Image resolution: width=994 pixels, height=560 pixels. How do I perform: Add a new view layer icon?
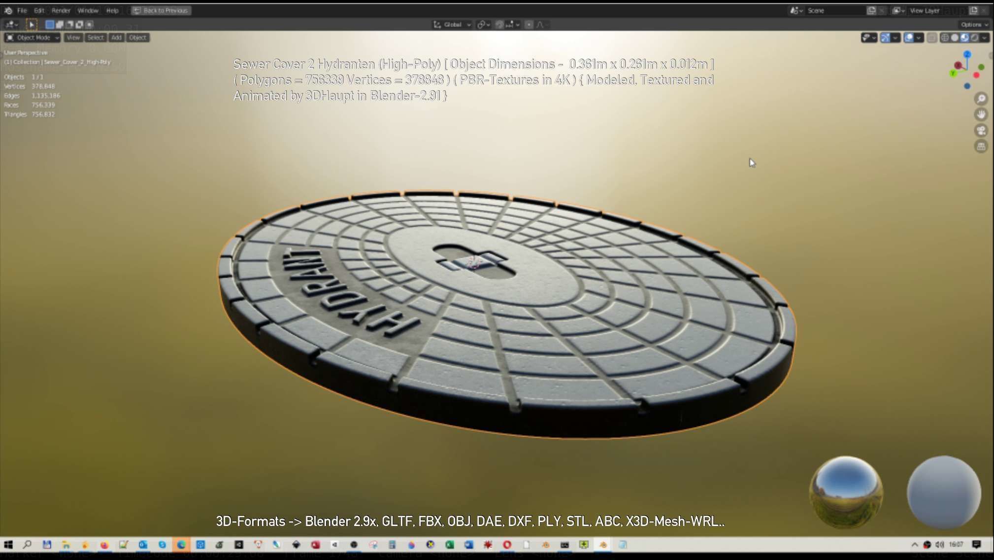[x=973, y=10]
